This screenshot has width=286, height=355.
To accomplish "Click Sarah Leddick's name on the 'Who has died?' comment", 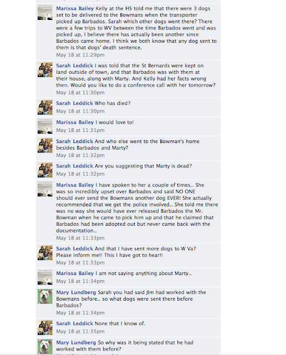I will click(74, 103).
